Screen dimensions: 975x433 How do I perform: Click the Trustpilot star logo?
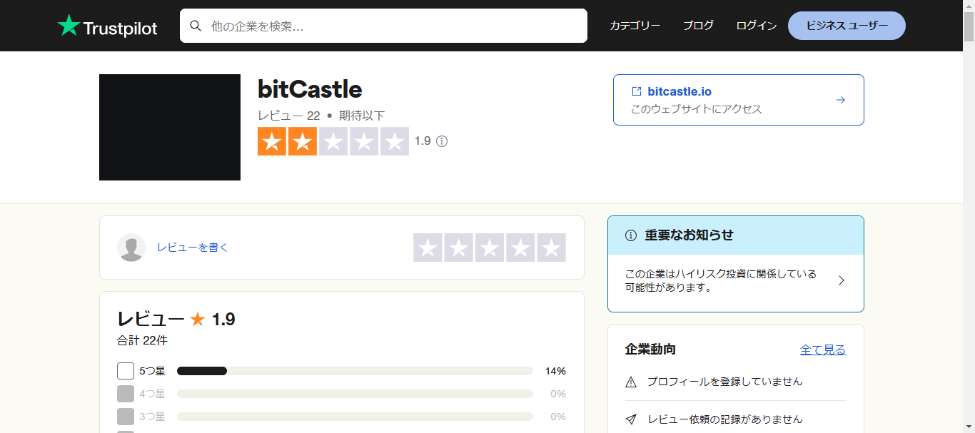pos(68,25)
